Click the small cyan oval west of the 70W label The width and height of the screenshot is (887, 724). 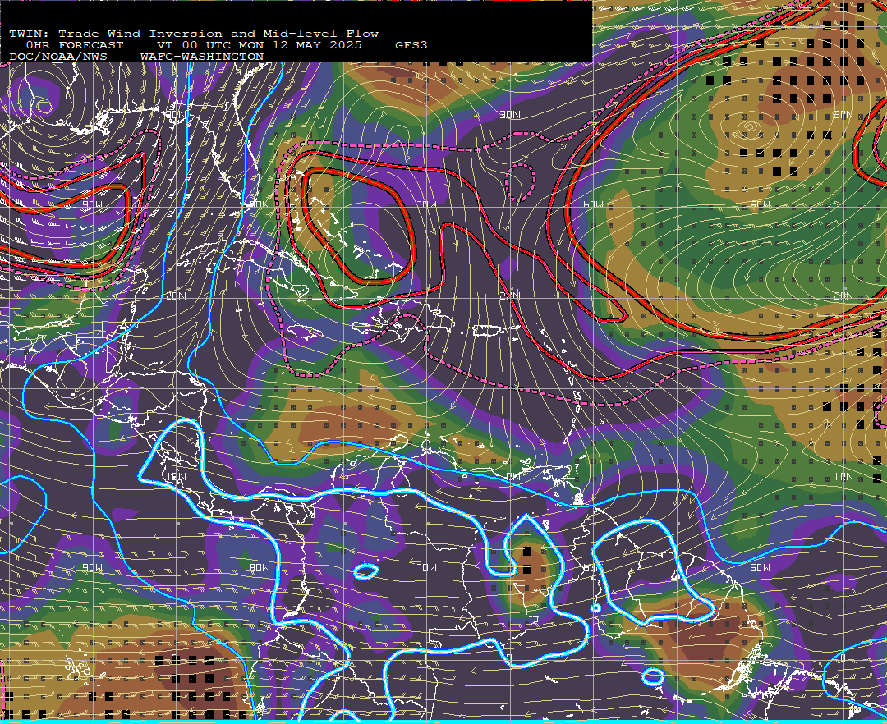coord(366,571)
